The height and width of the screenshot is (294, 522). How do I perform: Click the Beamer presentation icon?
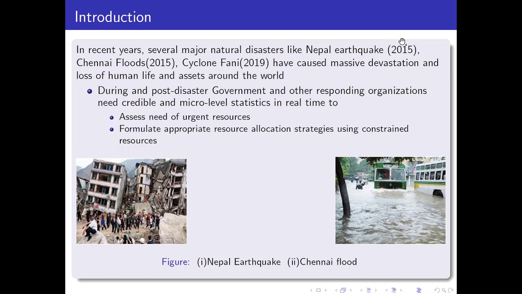pyautogui.click(x=419, y=290)
